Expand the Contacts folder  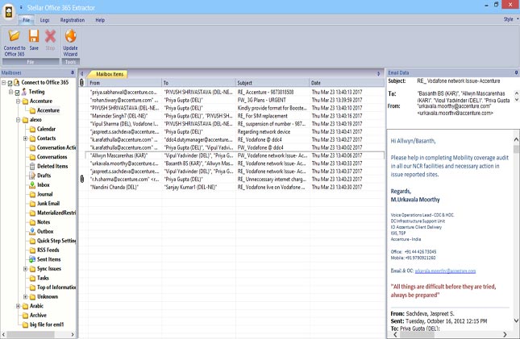(26, 138)
